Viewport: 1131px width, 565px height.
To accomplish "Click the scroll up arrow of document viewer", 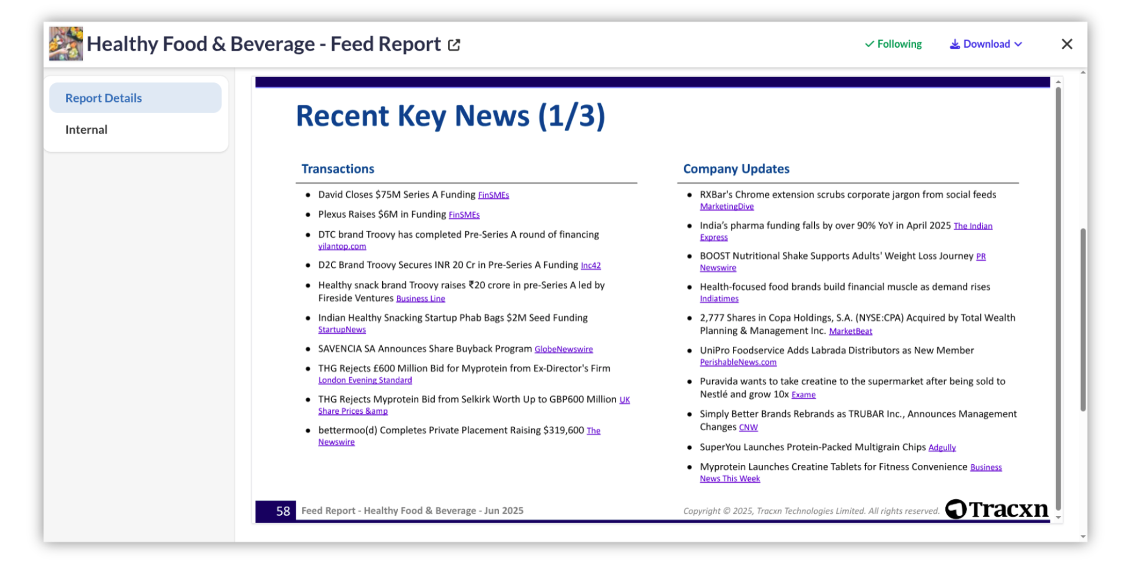I will 1058,82.
